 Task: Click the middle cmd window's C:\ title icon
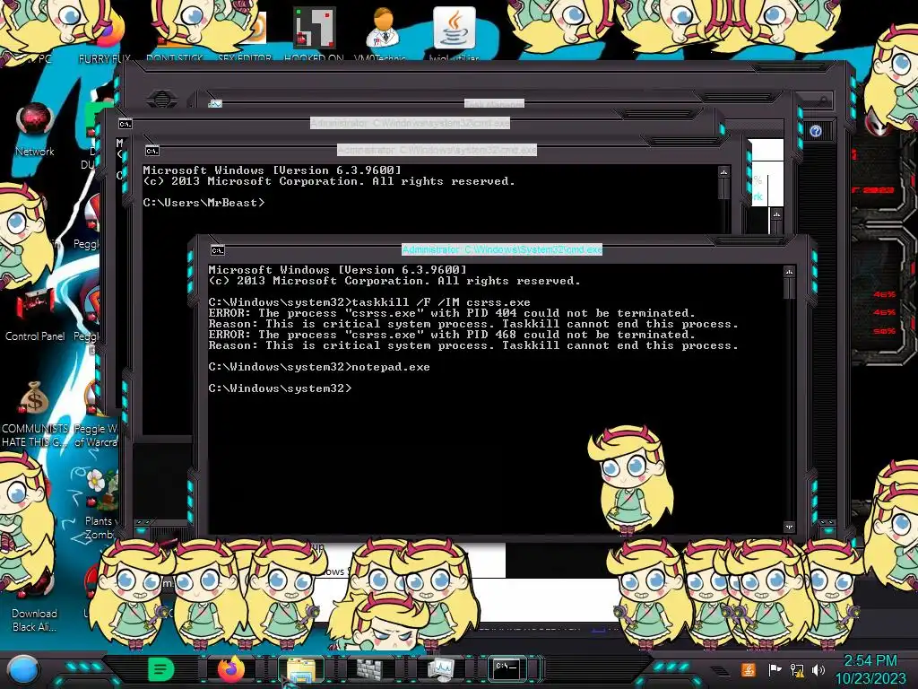(x=152, y=151)
